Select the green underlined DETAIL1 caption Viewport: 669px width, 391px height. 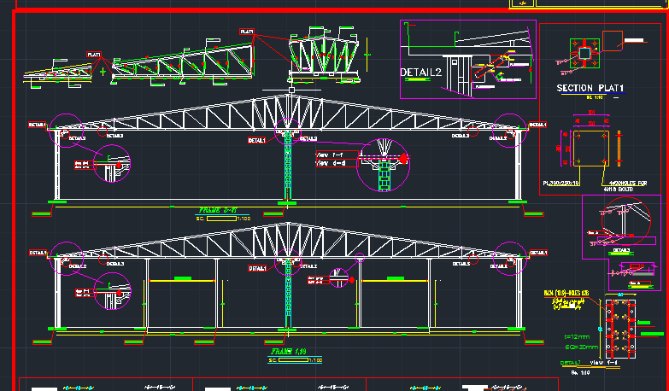[x=571, y=363]
